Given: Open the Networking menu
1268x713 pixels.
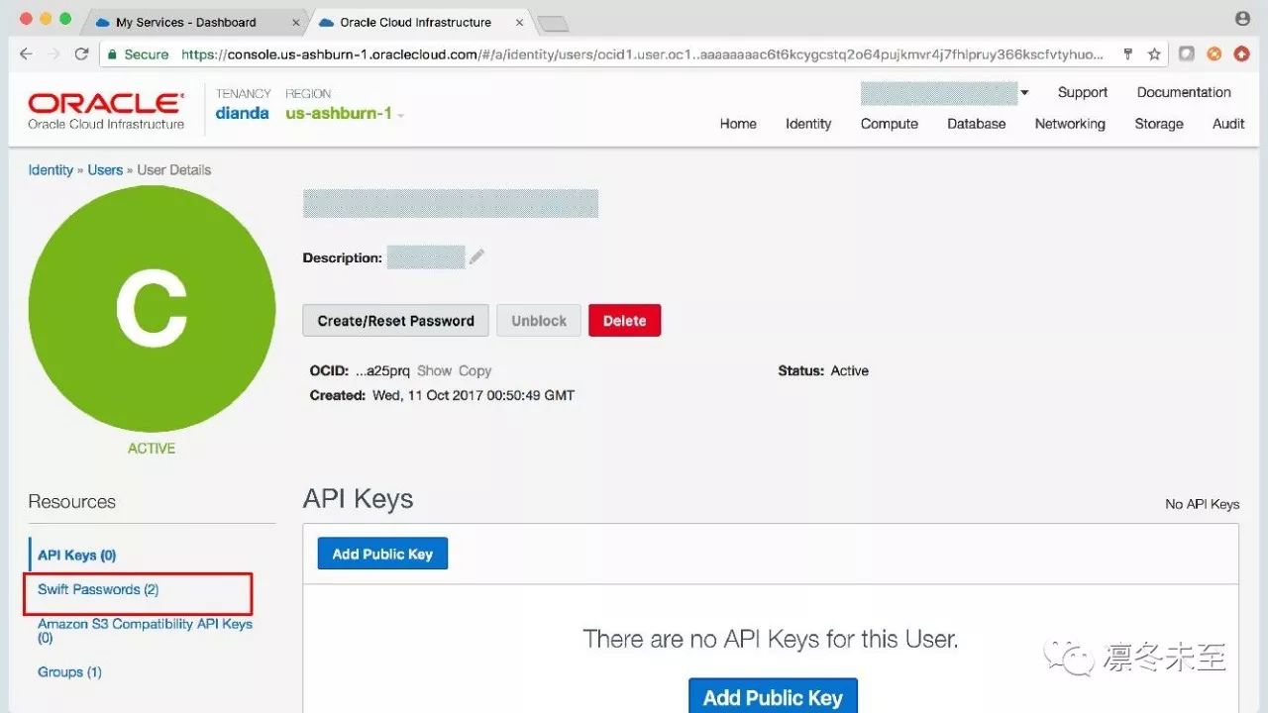Looking at the screenshot, I should click(x=1070, y=124).
